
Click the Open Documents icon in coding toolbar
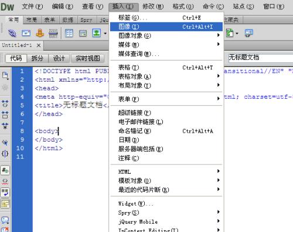click(x=5, y=75)
